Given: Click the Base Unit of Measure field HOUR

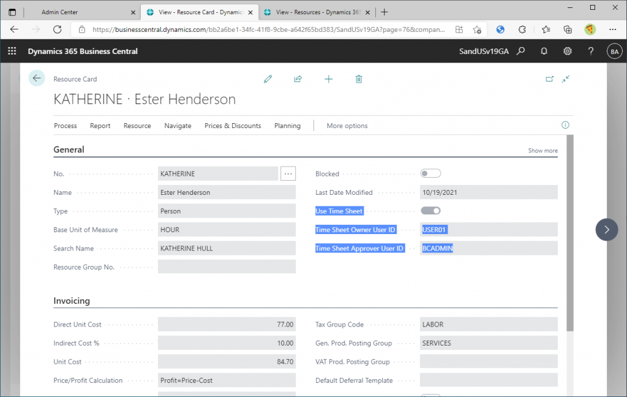Looking at the screenshot, I should [x=227, y=230].
